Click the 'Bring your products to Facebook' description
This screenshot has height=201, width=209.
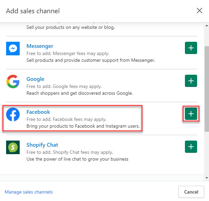(x=83, y=126)
